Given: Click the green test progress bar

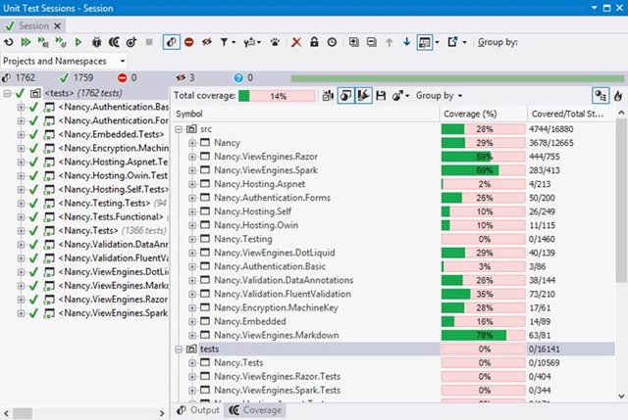Looking at the screenshot, I should click(457, 78).
